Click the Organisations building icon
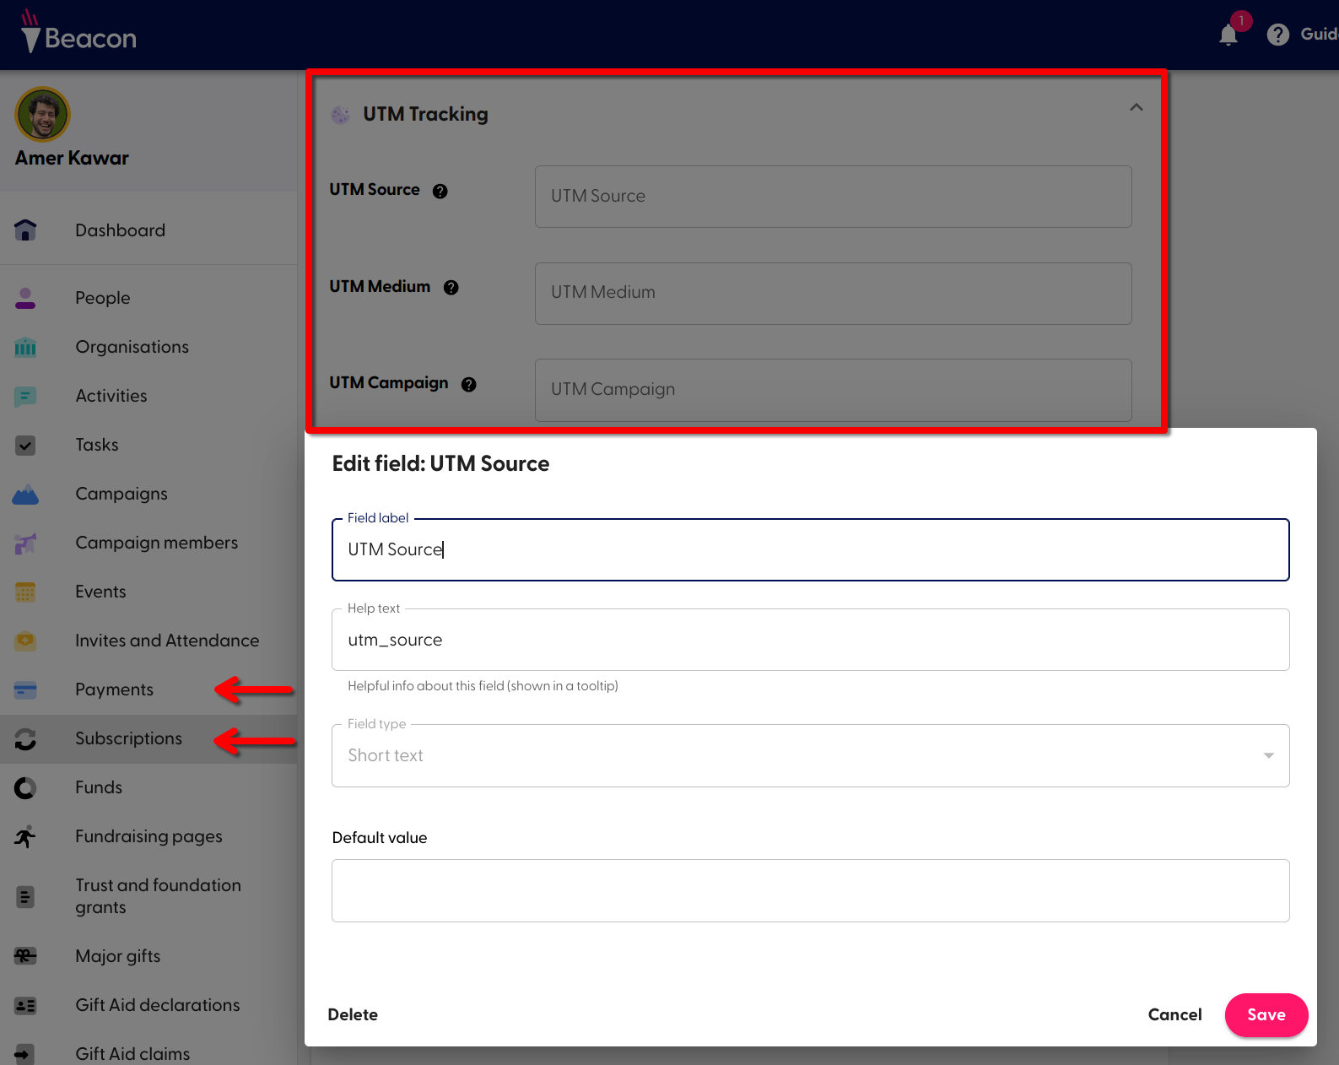This screenshot has width=1339, height=1065. 25,347
